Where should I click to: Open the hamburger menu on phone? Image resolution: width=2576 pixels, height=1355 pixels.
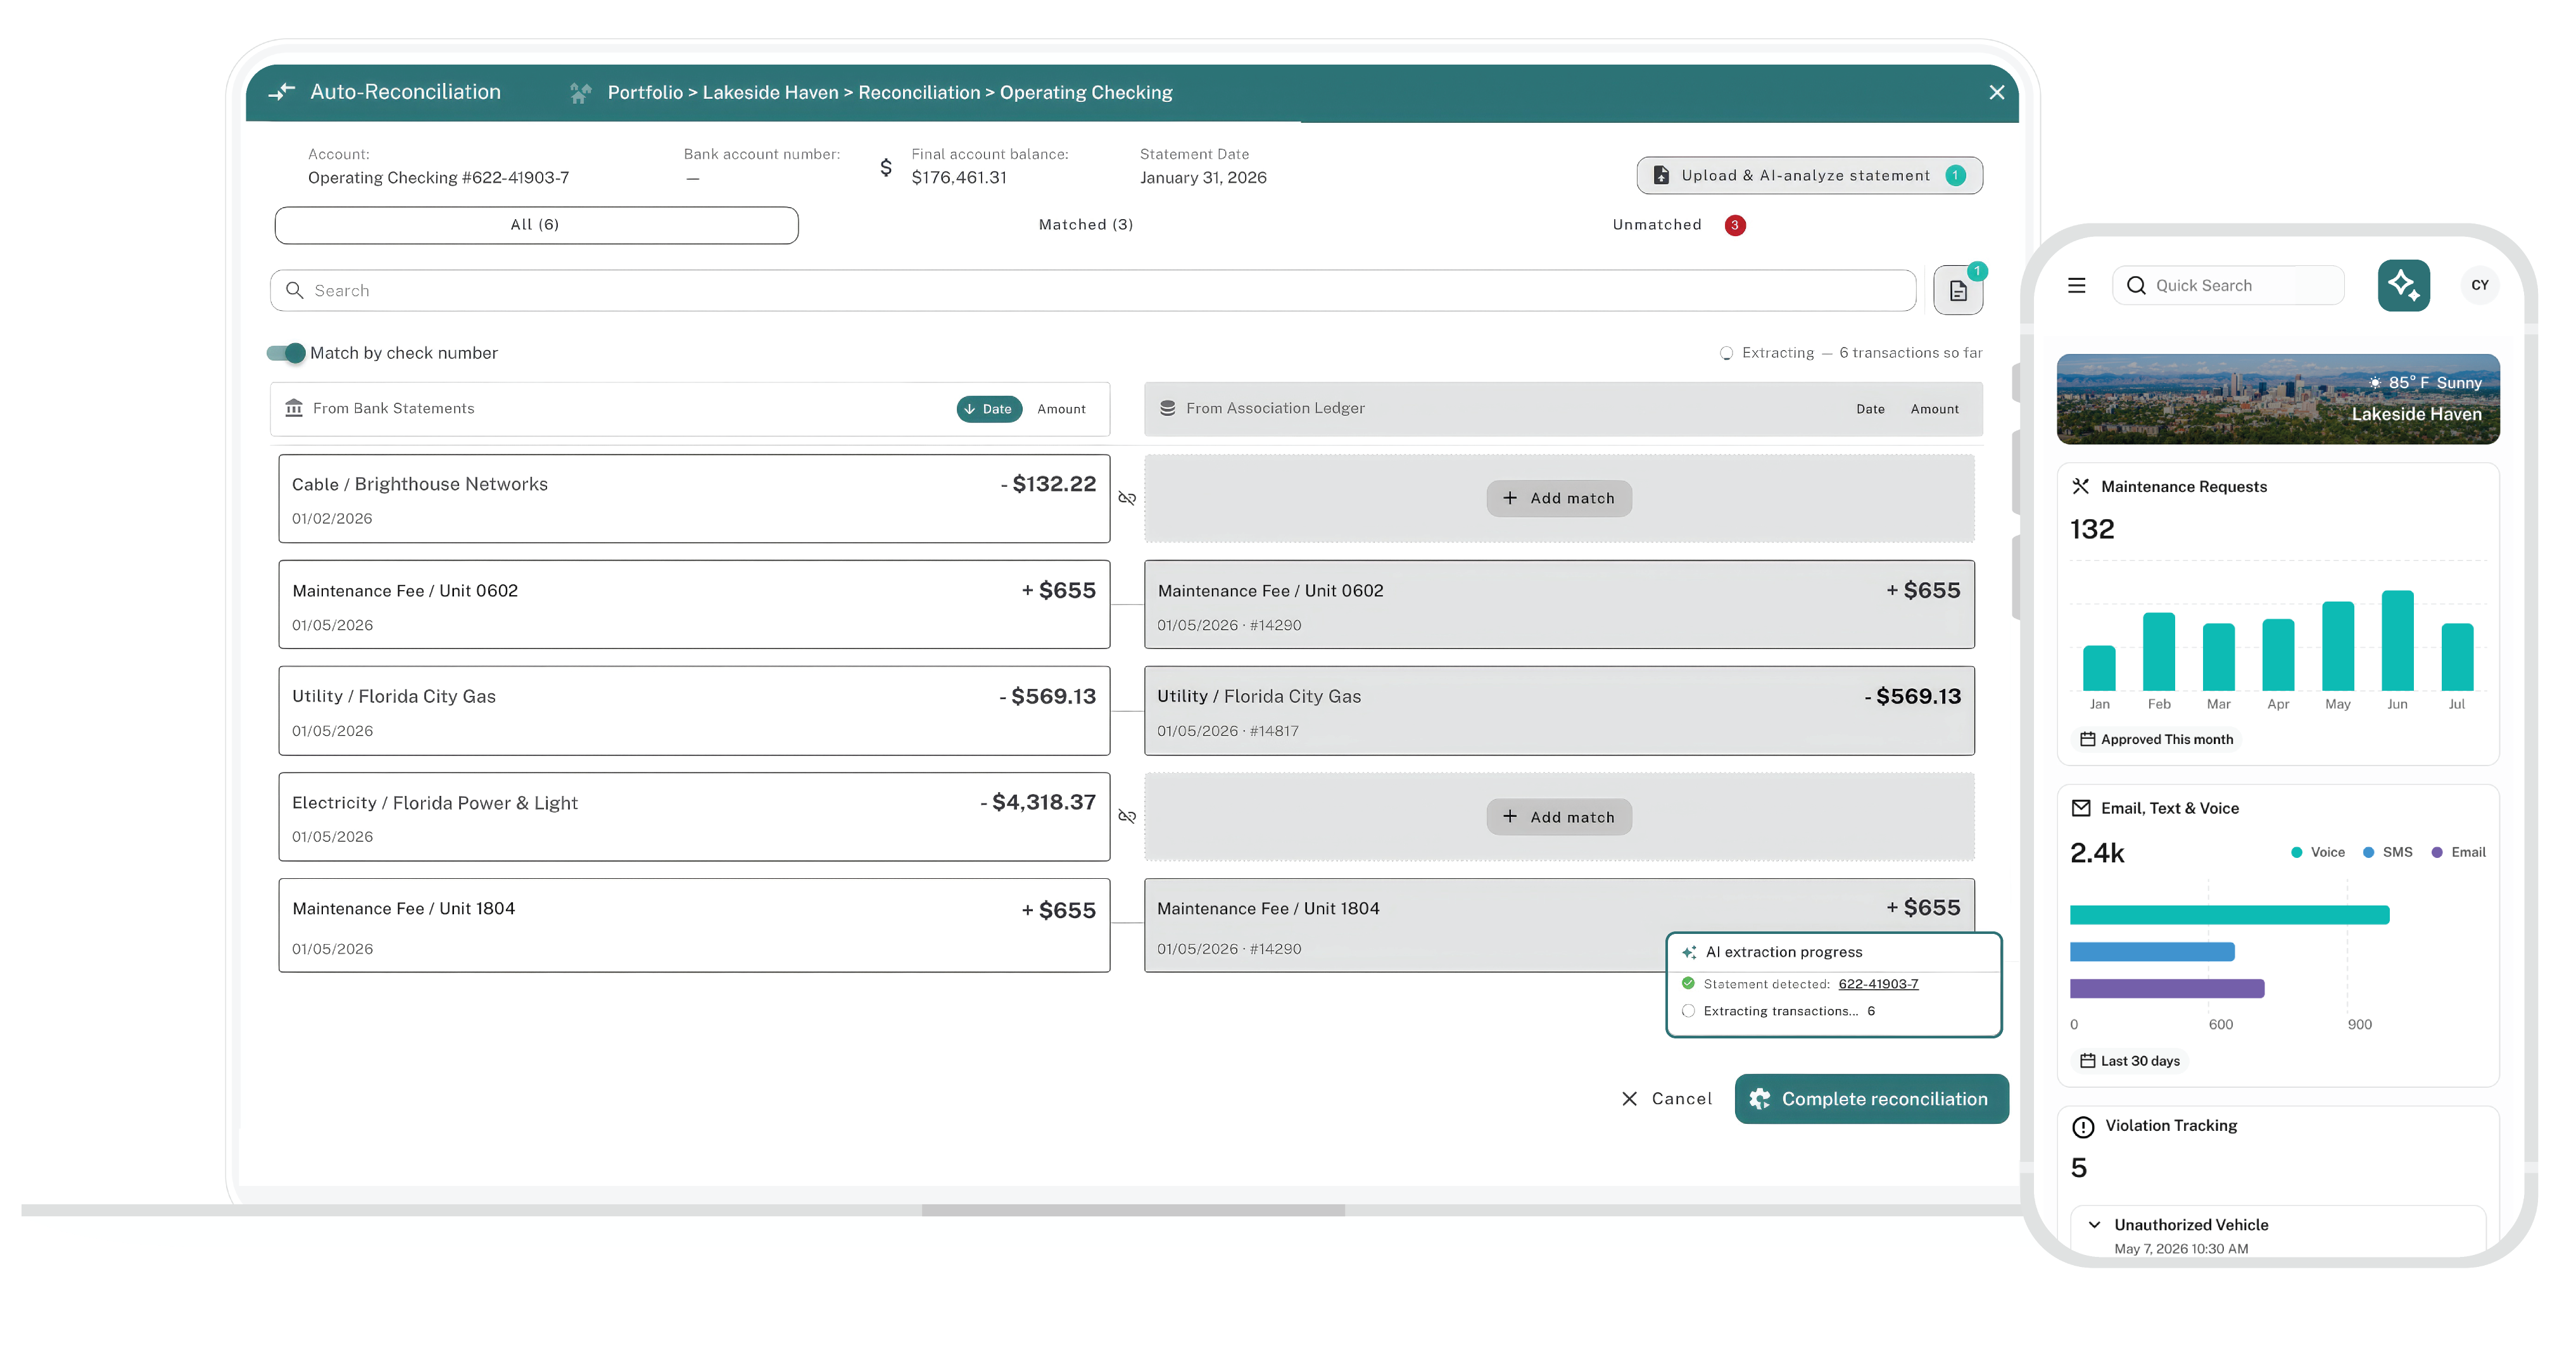point(2077,286)
